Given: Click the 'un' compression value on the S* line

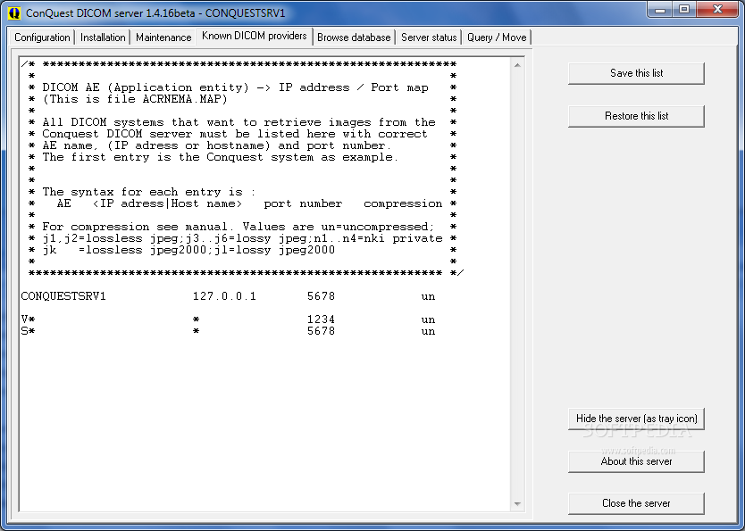Looking at the screenshot, I should point(428,332).
